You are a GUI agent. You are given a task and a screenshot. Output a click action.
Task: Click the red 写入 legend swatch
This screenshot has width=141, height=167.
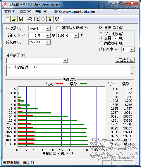point(59,84)
